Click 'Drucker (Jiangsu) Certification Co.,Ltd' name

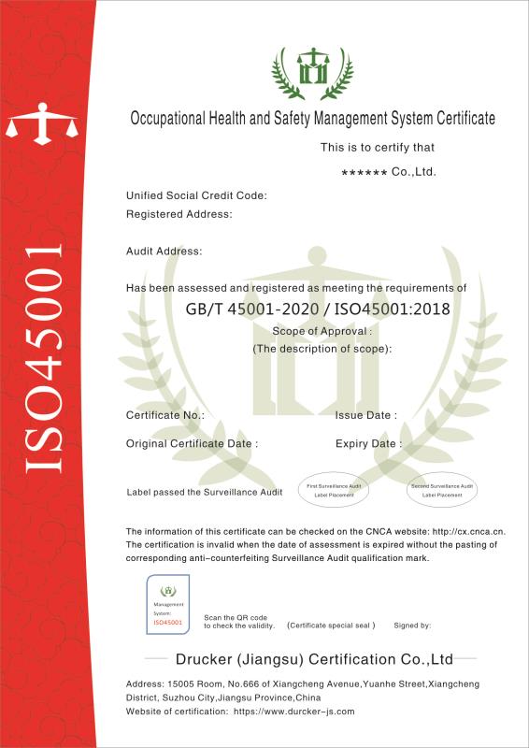tap(314, 659)
